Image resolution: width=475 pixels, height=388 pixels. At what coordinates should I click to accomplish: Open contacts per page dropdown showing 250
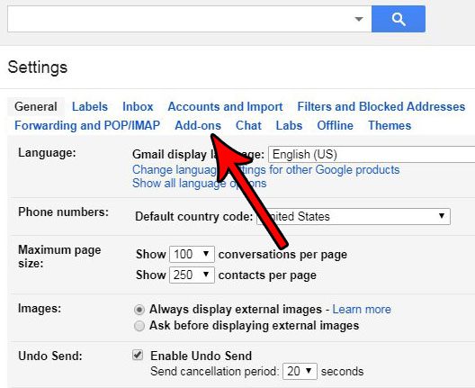pyautogui.click(x=192, y=275)
